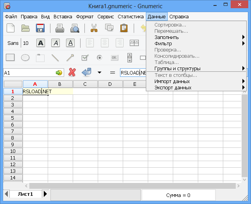
Task: Expand the Фильтр submenu
Action: 196,43
